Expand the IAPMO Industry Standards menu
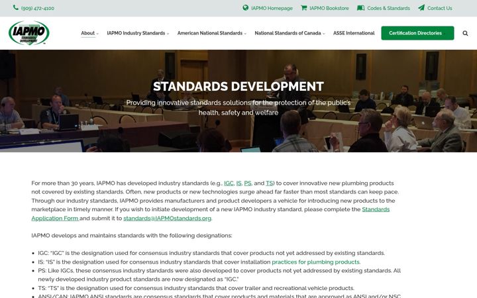The image size is (477, 298). (138, 33)
